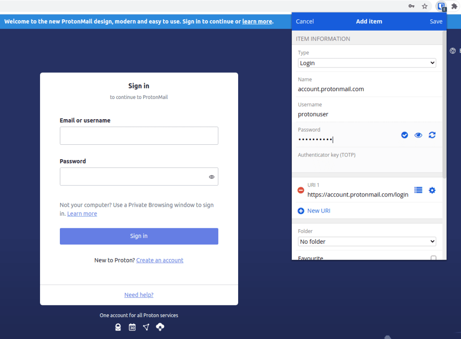Viewport: 461px width, 339px height.
Task: Generate a new password with refresh icon
Action: click(432, 135)
